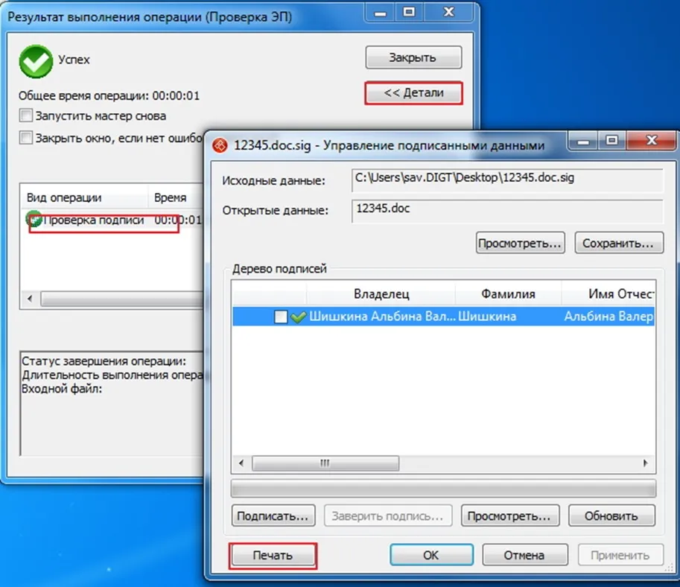Image resolution: width=680 pixels, height=587 pixels.
Task: Collapse details with << Детали button
Action: [413, 93]
